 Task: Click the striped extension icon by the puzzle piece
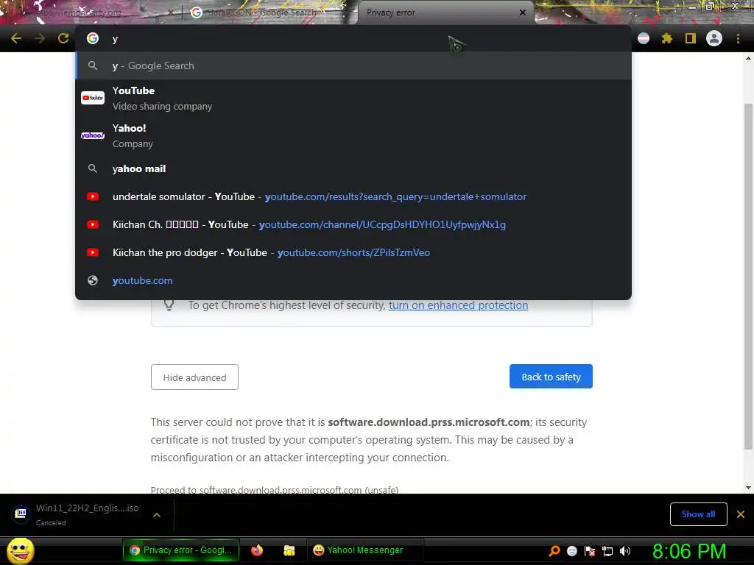(x=644, y=38)
